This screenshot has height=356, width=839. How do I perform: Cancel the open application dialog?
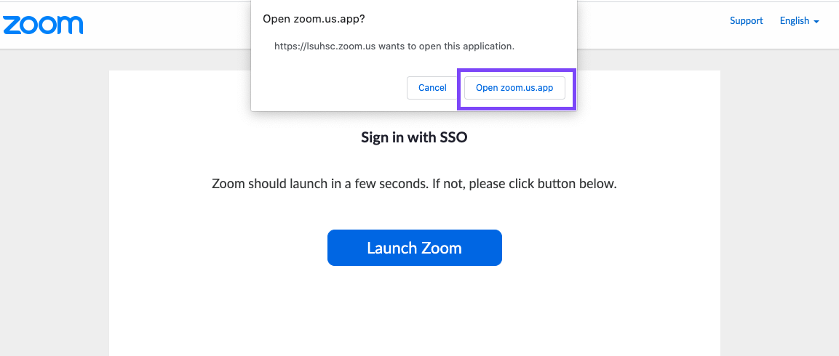click(x=432, y=88)
